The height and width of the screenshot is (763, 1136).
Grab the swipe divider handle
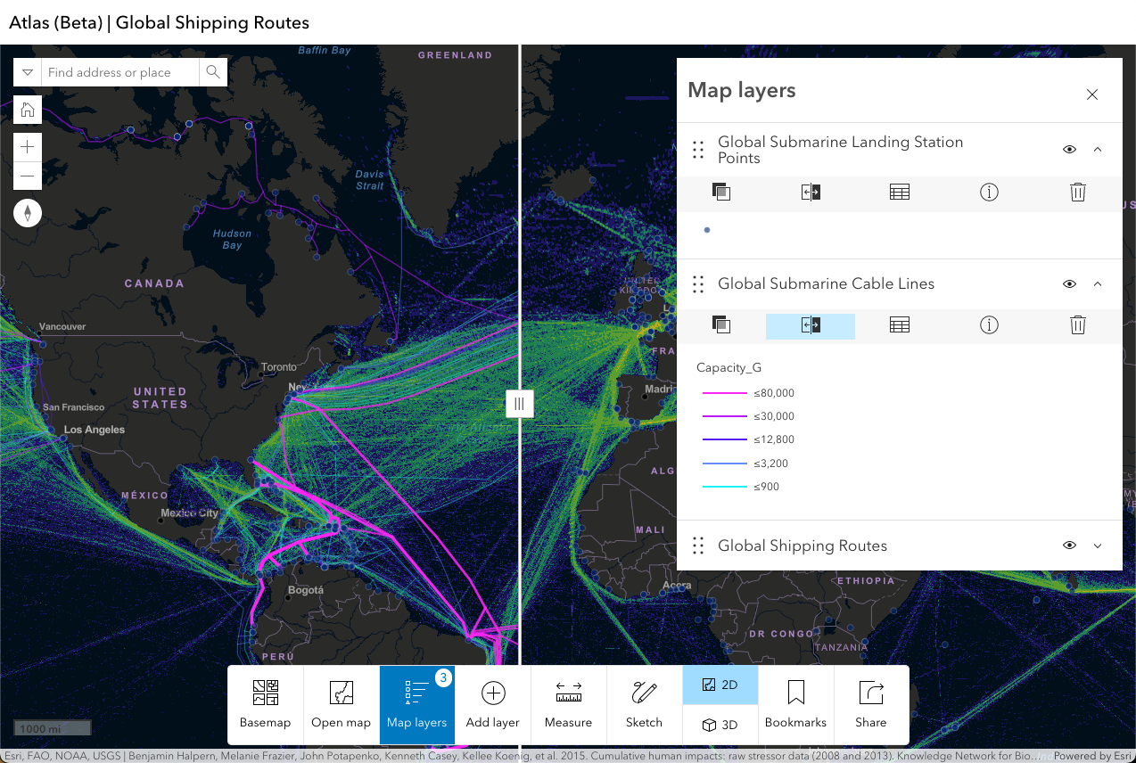(x=519, y=404)
